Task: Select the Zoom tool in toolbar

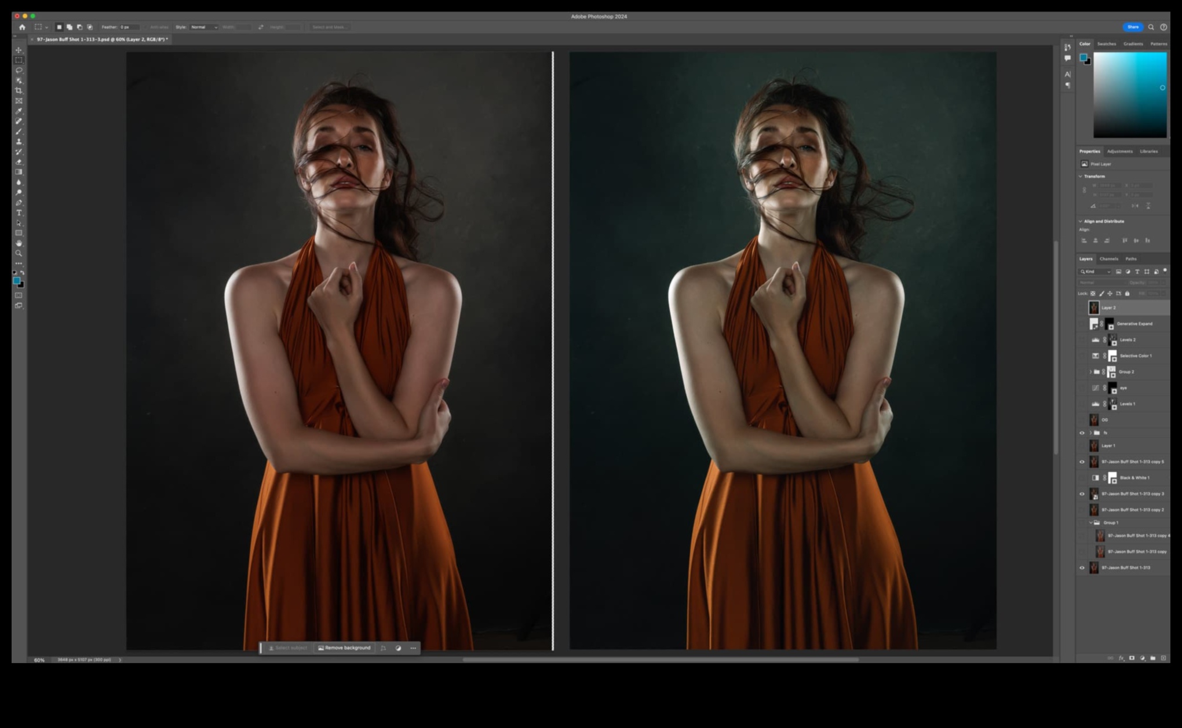Action: pyautogui.click(x=19, y=253)
